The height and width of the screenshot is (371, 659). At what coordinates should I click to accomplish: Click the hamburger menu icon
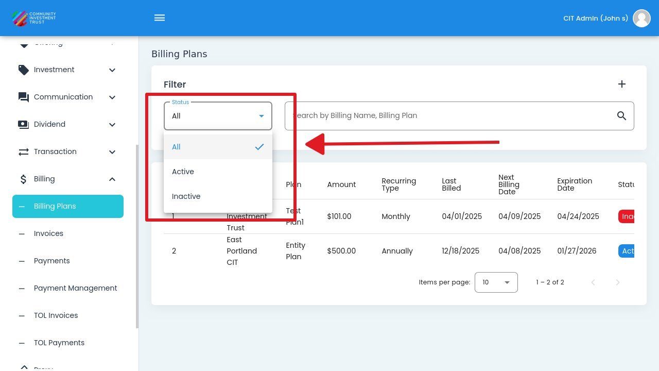(x=160, y=18)
